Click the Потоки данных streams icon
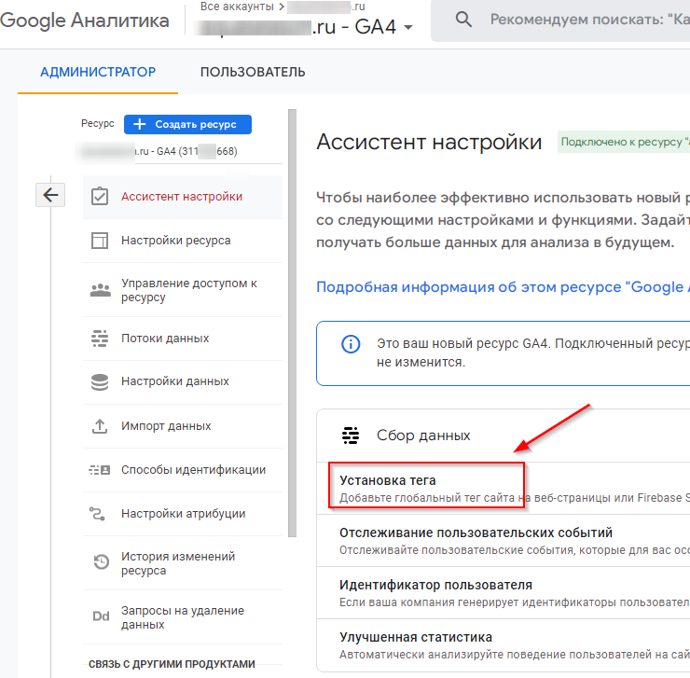The height and width of the screenshot is (678, 690). [100, 339]
